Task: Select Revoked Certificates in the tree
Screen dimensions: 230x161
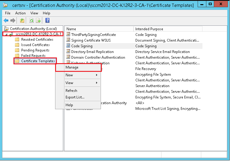Action: 37,40
